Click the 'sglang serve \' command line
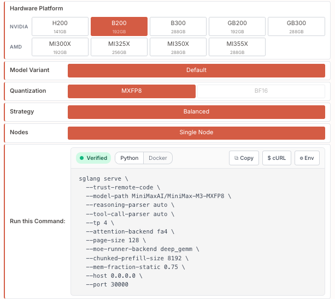This screenshot has width=335, height=299. [x=103, y=179]
